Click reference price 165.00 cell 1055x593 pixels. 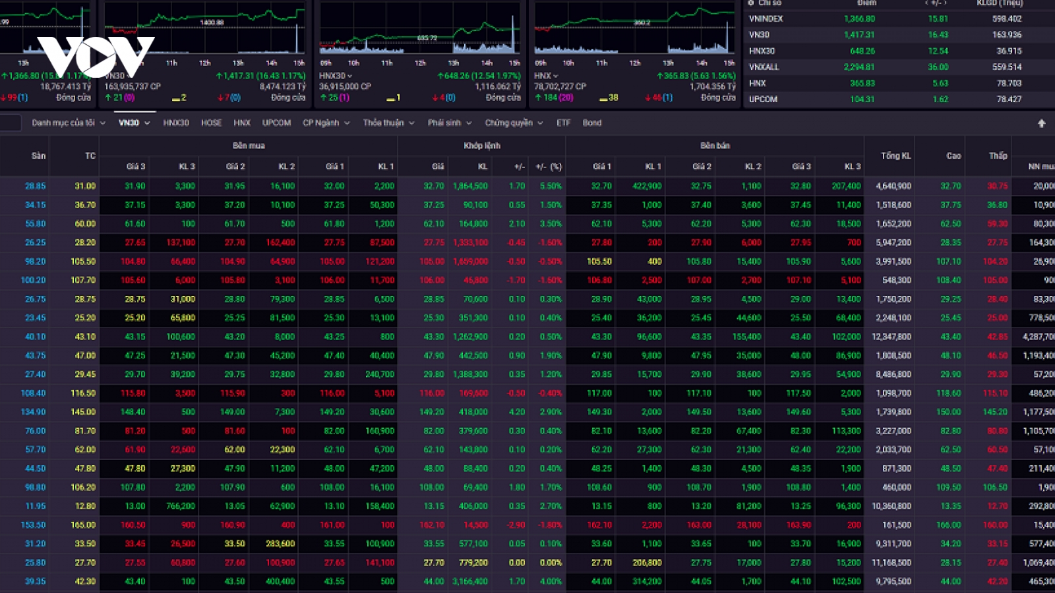tap(83, 525)
